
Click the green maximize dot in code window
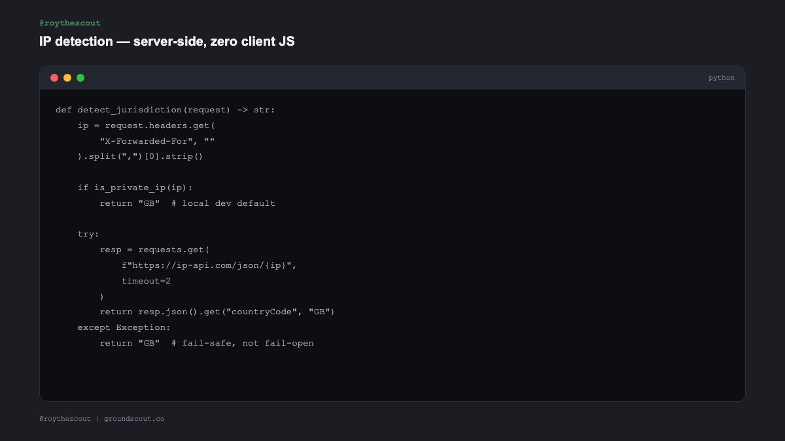(80, 78)
